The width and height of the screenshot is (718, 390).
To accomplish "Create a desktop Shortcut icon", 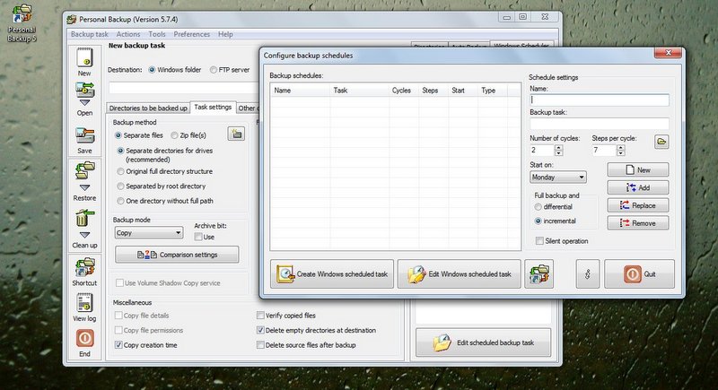I will pos(84,267).
